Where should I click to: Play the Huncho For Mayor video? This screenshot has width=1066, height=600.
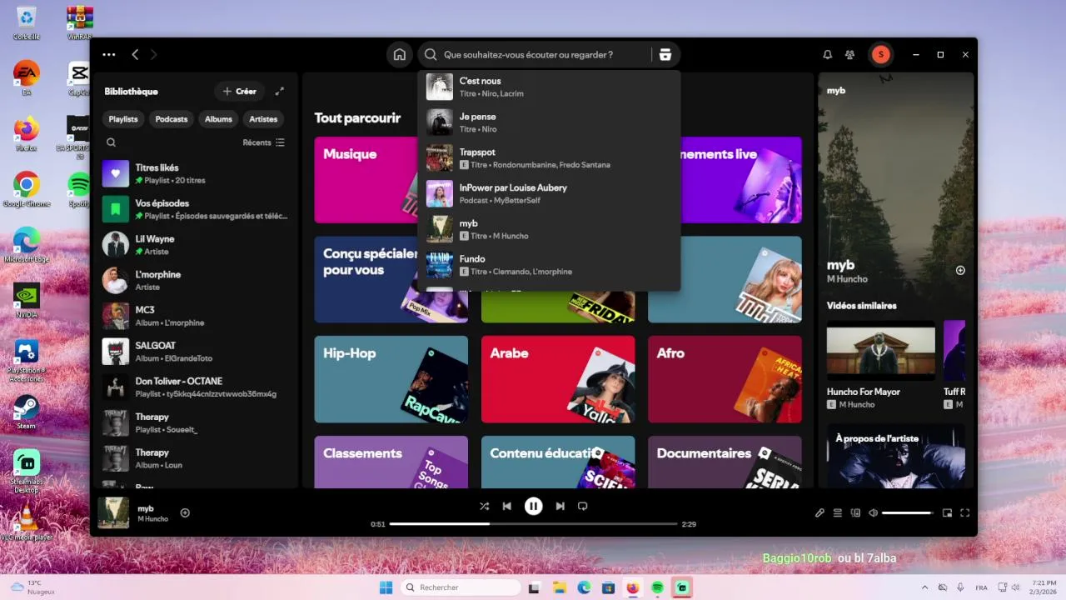pyautogui.click(x=881, y=350)
